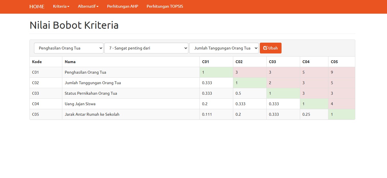Screen dimensions: 387x178
Task: Click value 0.2 in the Jarak Antar Rumah row
Action: click(x=250, y=114)
